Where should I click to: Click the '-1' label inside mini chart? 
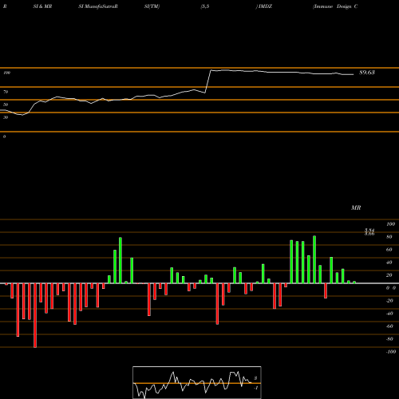click(256, 388)
